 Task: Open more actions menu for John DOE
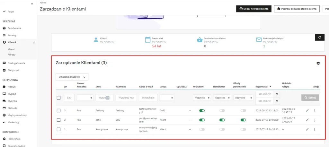tap(315, 120)
